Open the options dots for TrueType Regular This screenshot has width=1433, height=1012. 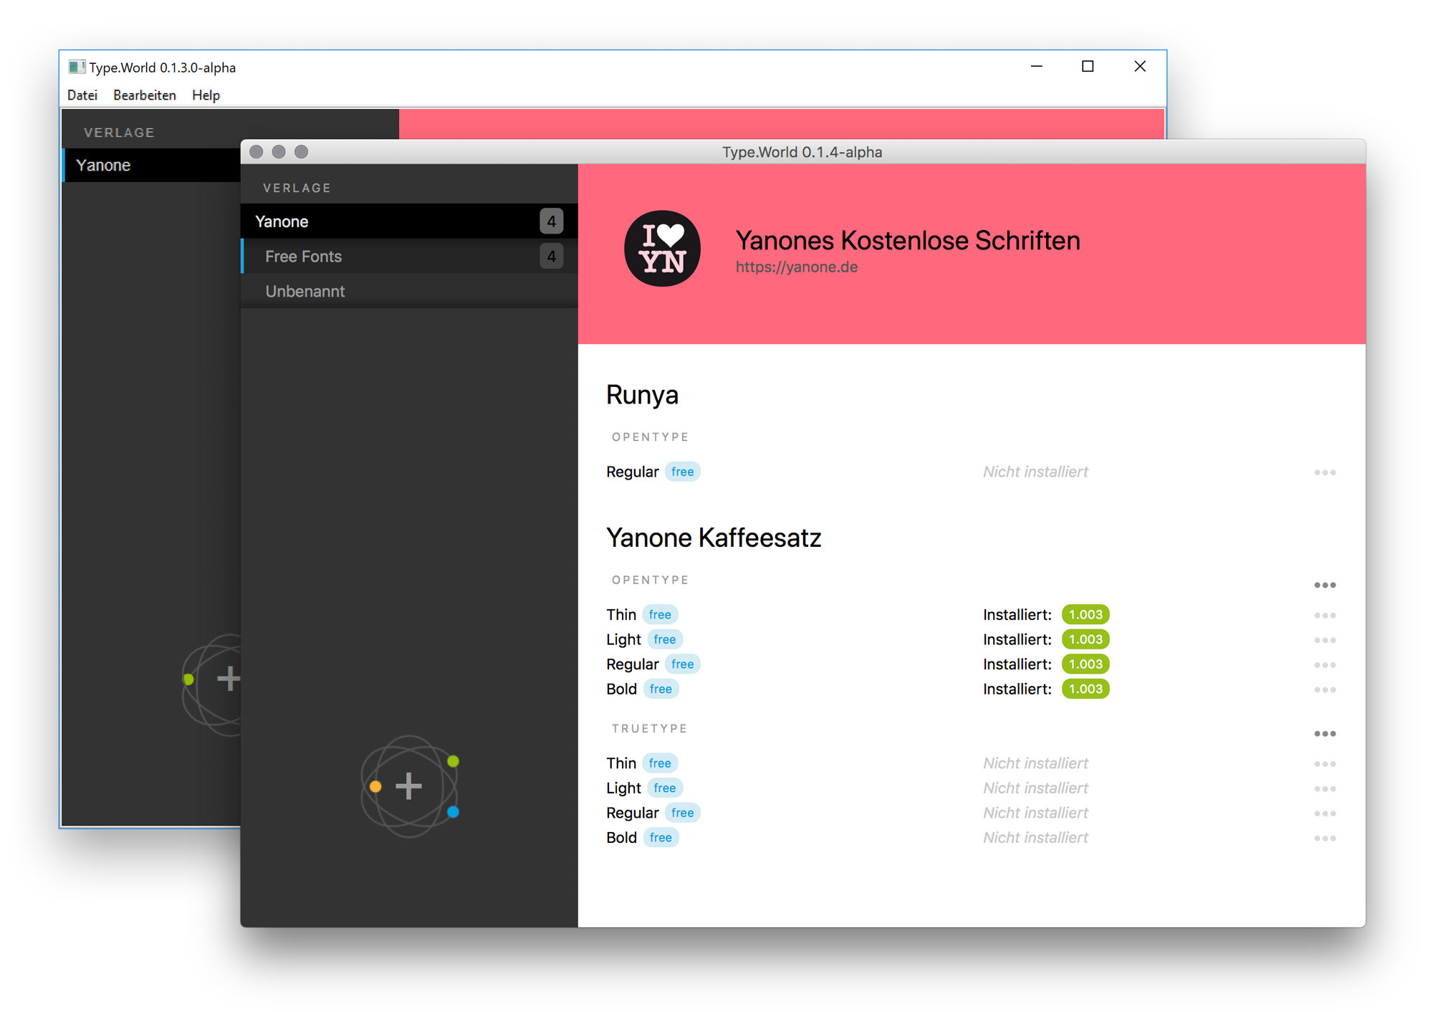pos(1325,813)
